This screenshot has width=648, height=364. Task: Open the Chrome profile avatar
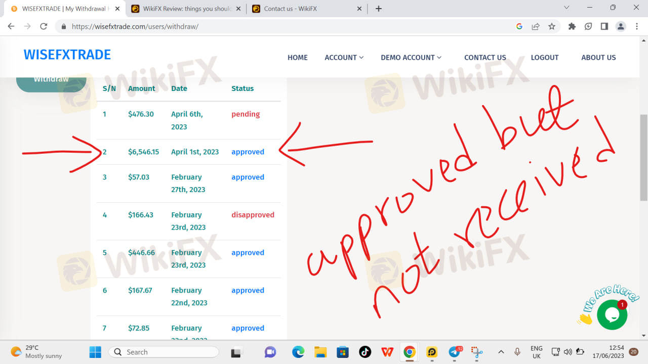coord(621,26)
